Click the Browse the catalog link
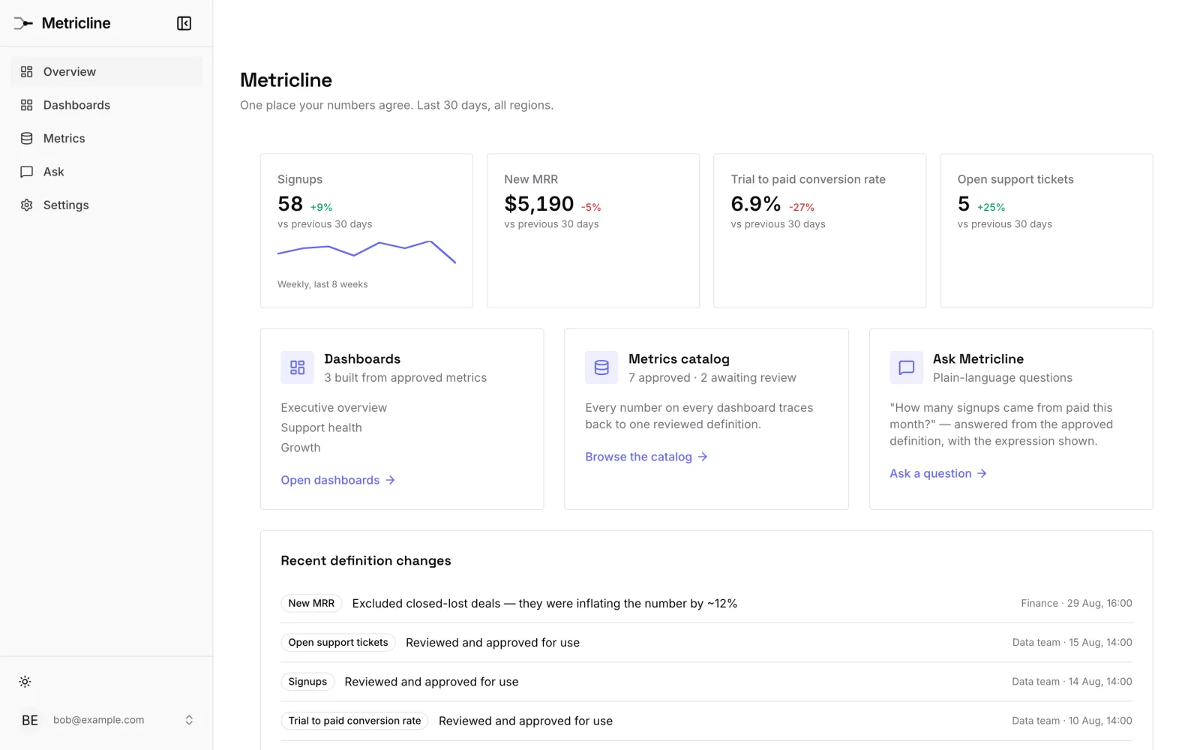The height and width of the screenshot is (750, 1200). 646,457
